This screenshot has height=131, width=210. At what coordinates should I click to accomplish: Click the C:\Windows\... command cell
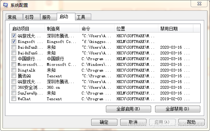pos(96,64)
